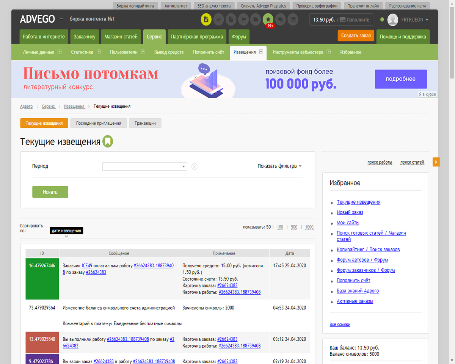Screen dimensions: 455x364
Task: Open Партнёрская программа tab
Action: coord(197,37)
